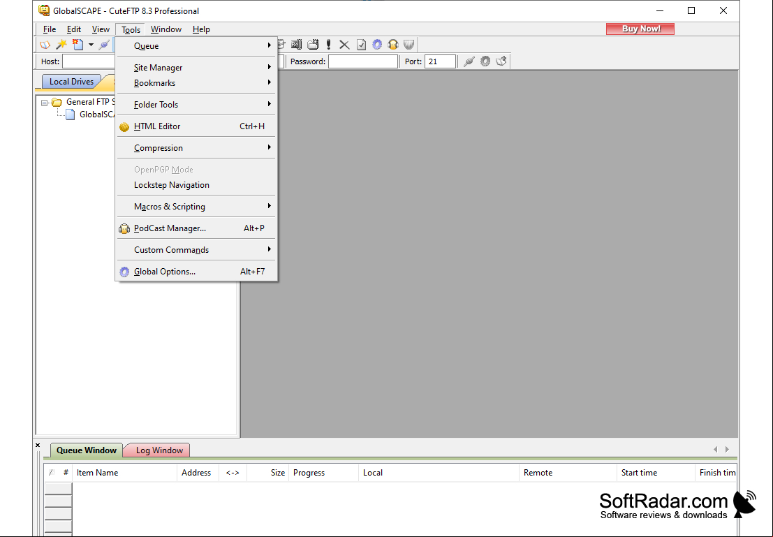The width and height of the screenshot is (773, 537).
Task: Launch the Connection Wizard wand icon
Action: pyautogui.click(x=61, y=45)
